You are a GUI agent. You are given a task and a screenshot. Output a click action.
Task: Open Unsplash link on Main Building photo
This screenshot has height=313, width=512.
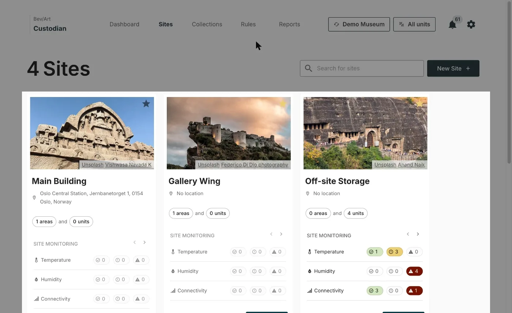tap(93, 165)
